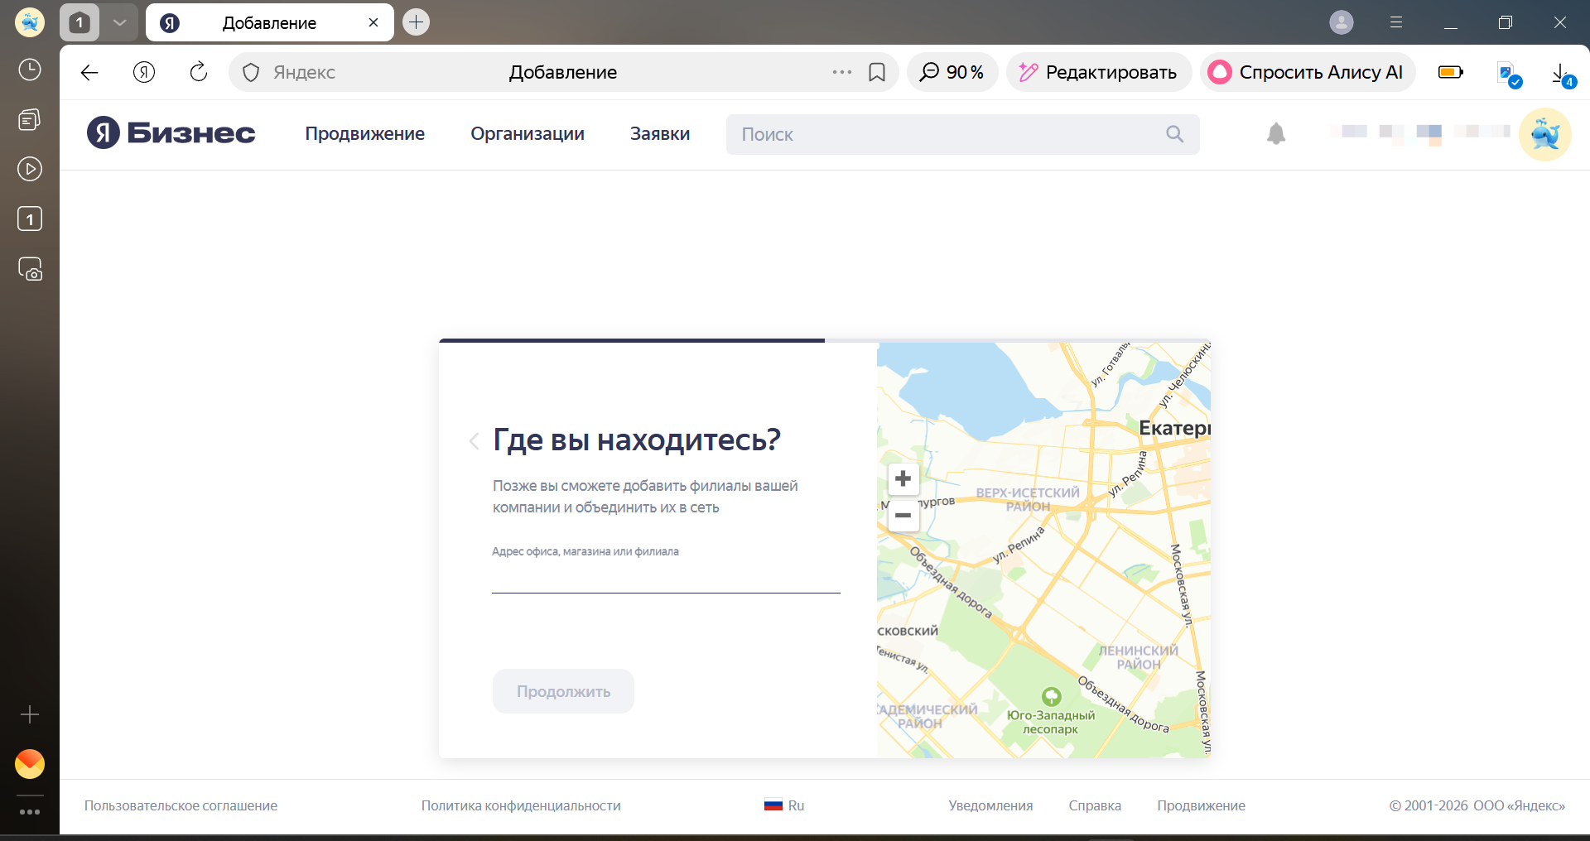This screenshot has height=841, width=1590.
Task: Open the Заявки section
Action: (659, 133)
